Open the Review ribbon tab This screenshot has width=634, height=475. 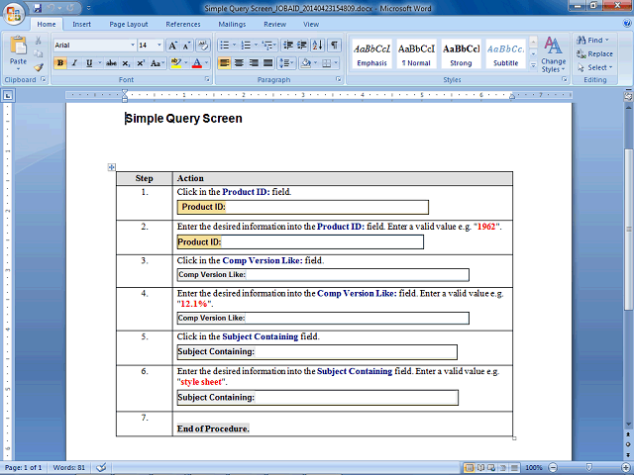click(x=275, y=24)
